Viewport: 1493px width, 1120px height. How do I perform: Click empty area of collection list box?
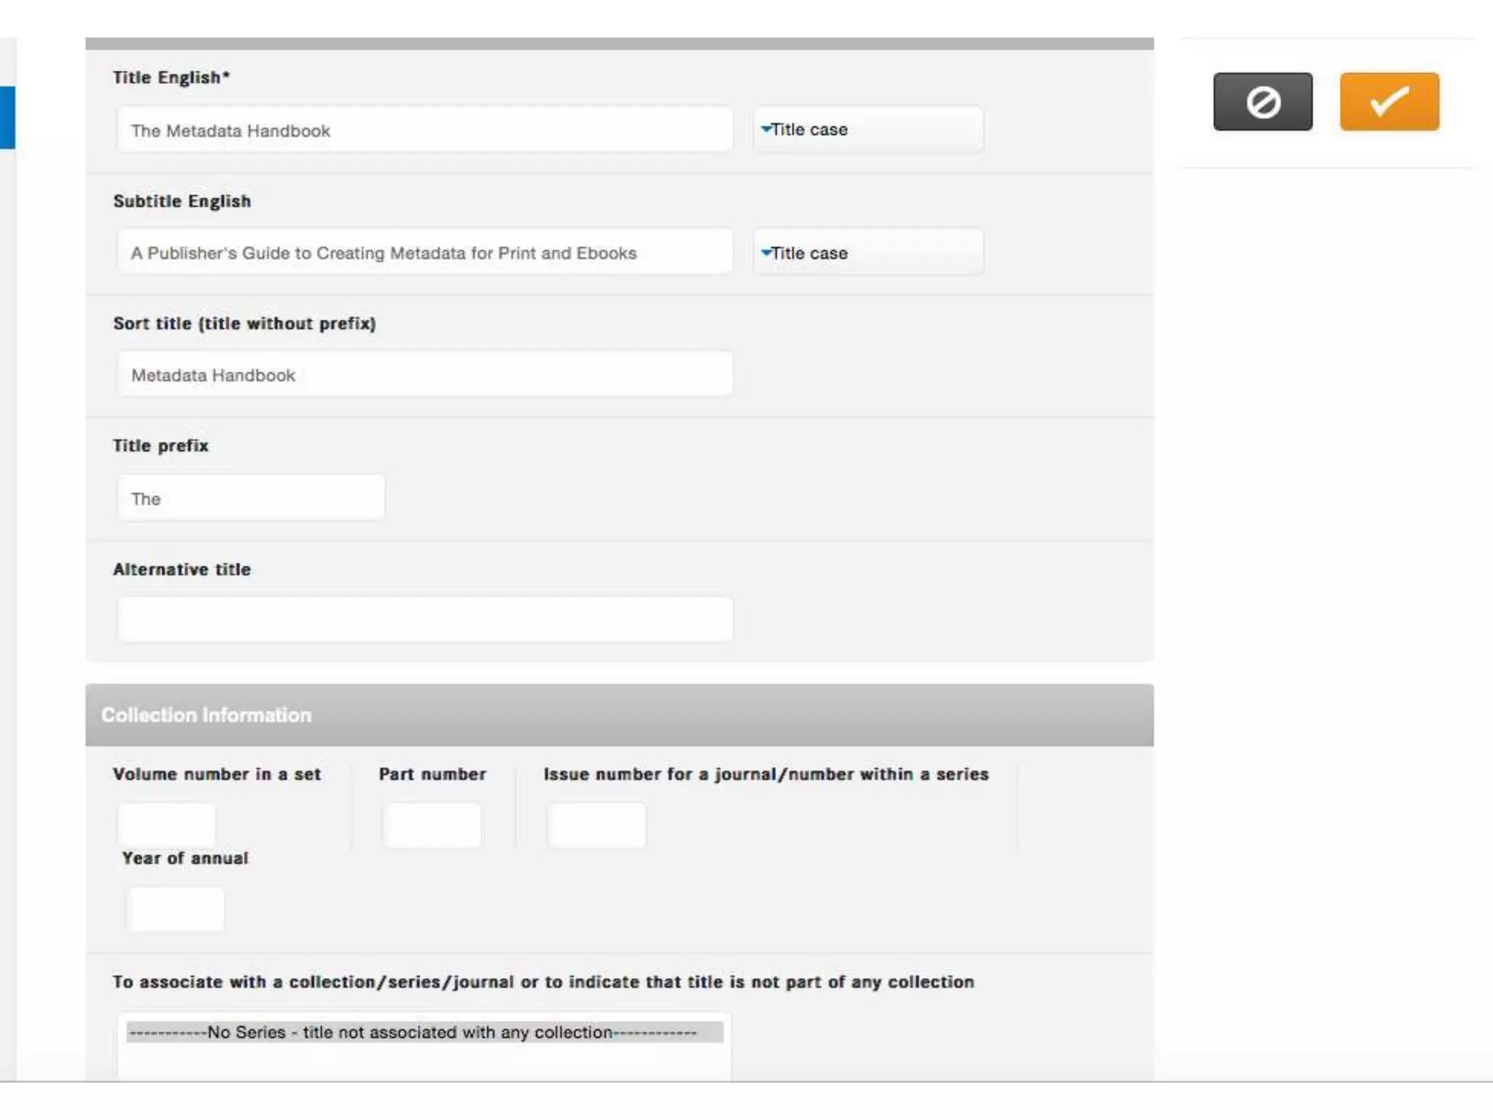(424, 1062)
